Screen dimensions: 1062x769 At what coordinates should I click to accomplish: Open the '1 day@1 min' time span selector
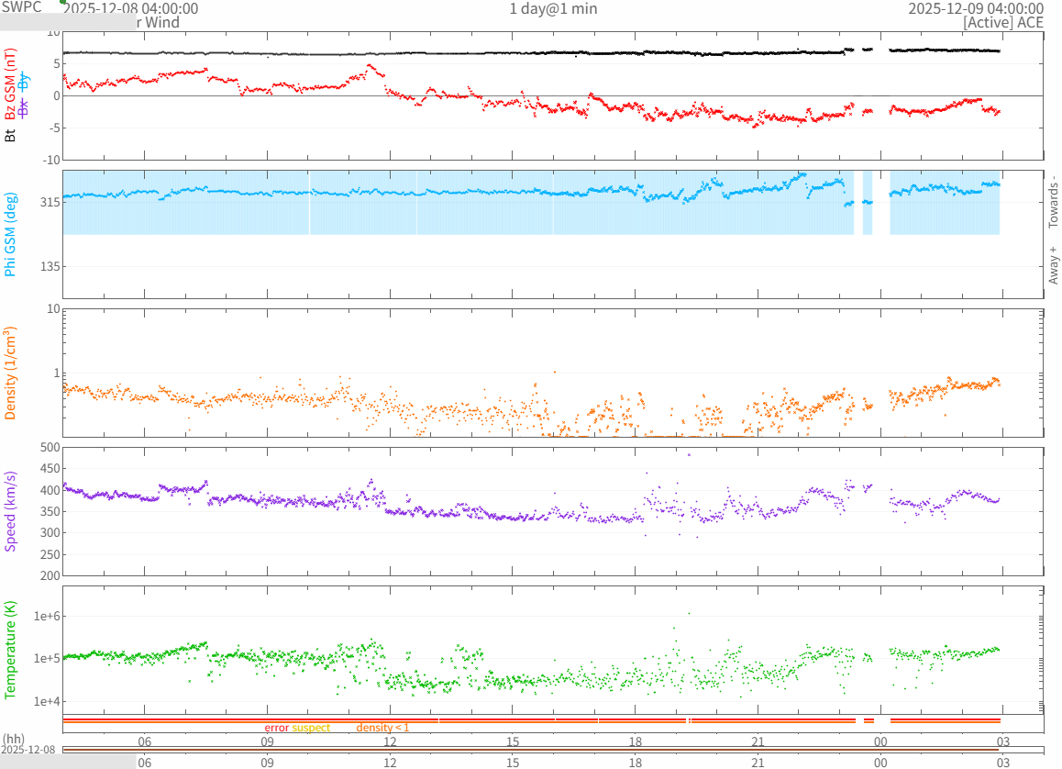point(552,9)
